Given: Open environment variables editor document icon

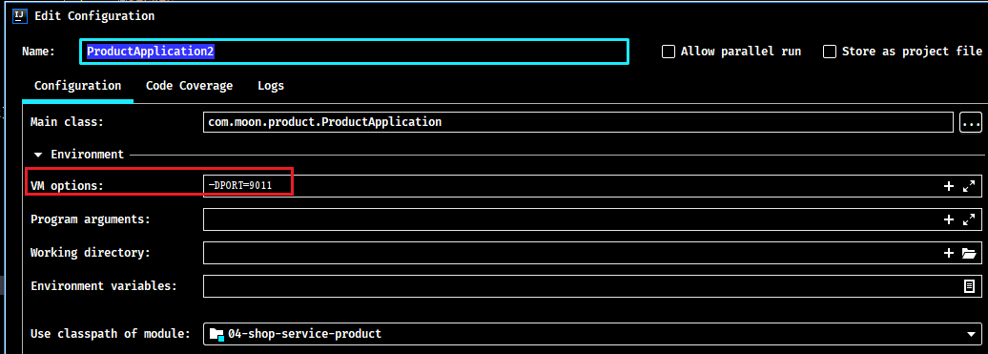Looking at the screenshot, I should point(969,286).
